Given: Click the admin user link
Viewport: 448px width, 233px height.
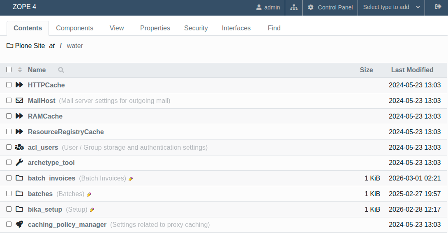Looking at the screenshot, I should pos(268,7).
